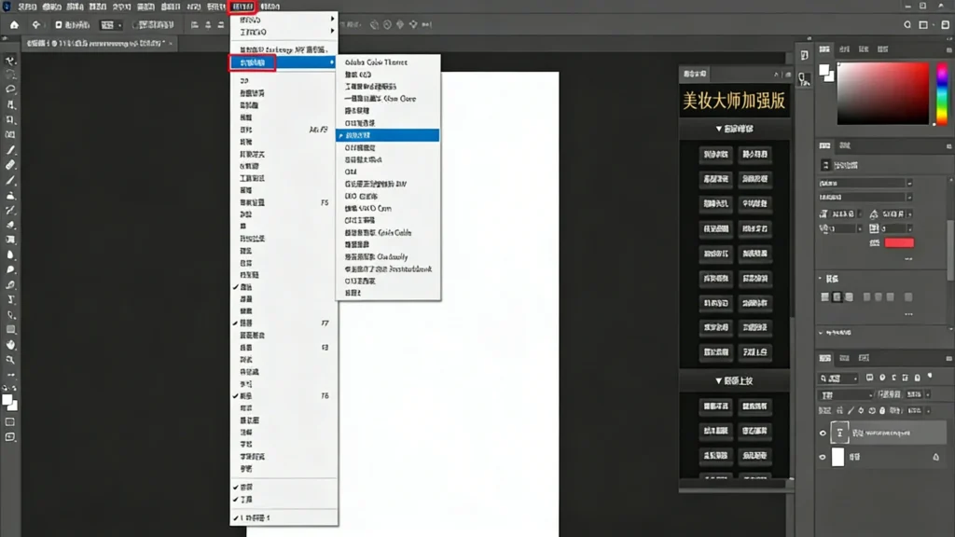Viewport: 955px width, 537px height.
Task: Select the text layer thumbnail in Layers panel
Action: [840, 433]
